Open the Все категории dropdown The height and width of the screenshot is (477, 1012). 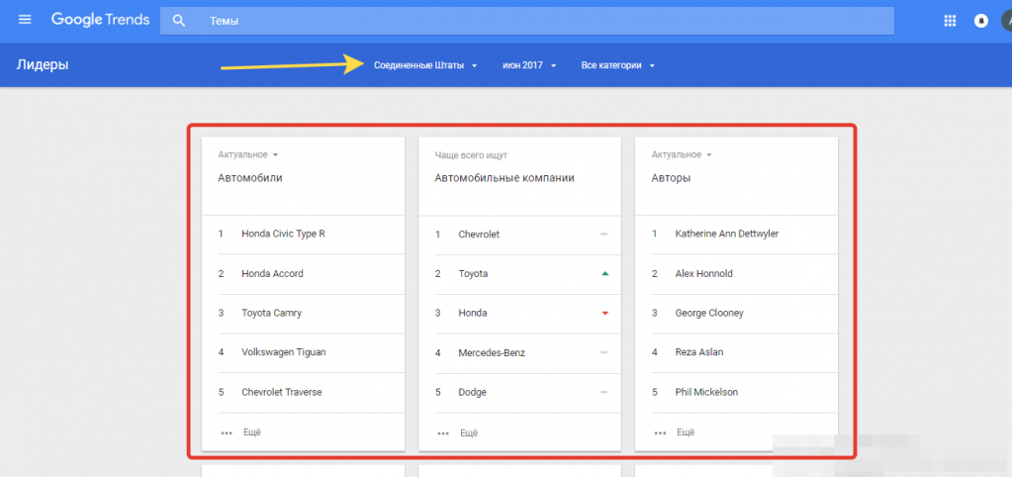click(x=617, y=65)
